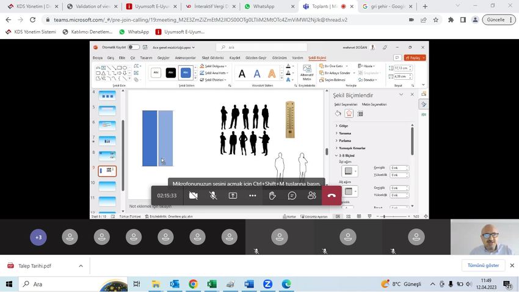Bookmark this tab with the star icon
519x292 pixels.
(x=435, y=20)
